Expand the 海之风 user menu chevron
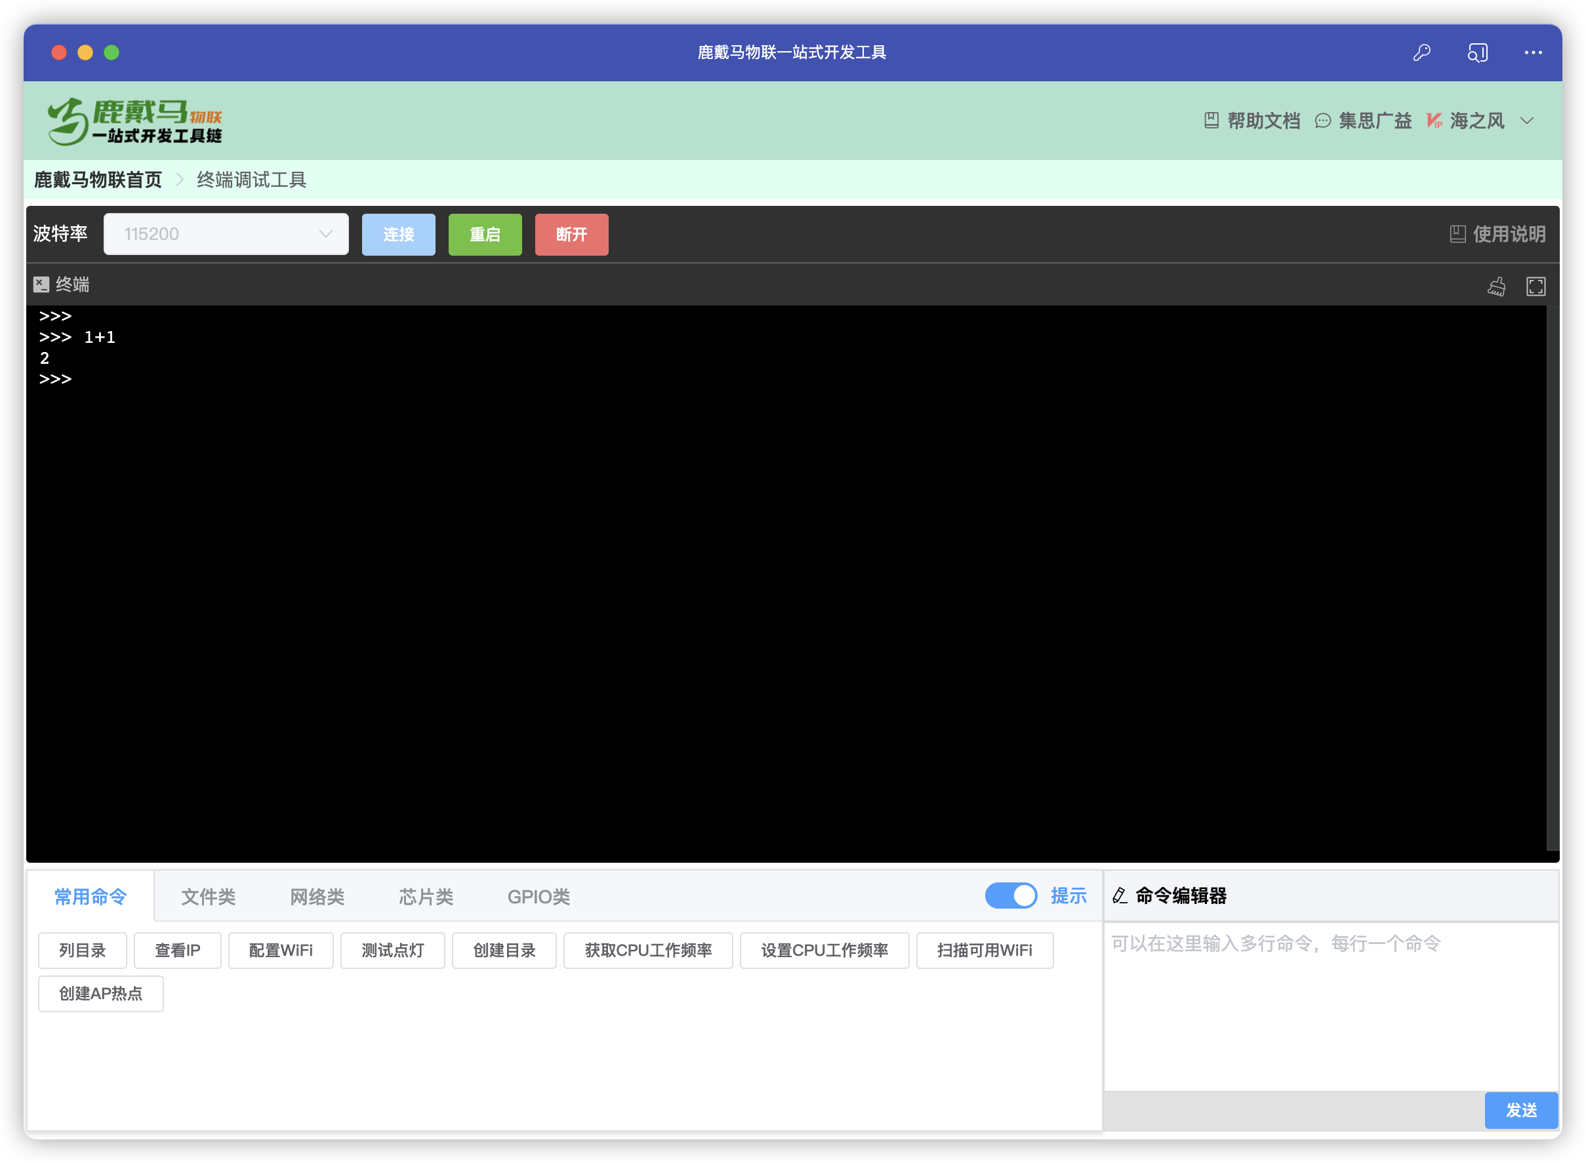The height and width of the screenshot is (1163, 1586). pyautogui.click(x=1526, y=121)
